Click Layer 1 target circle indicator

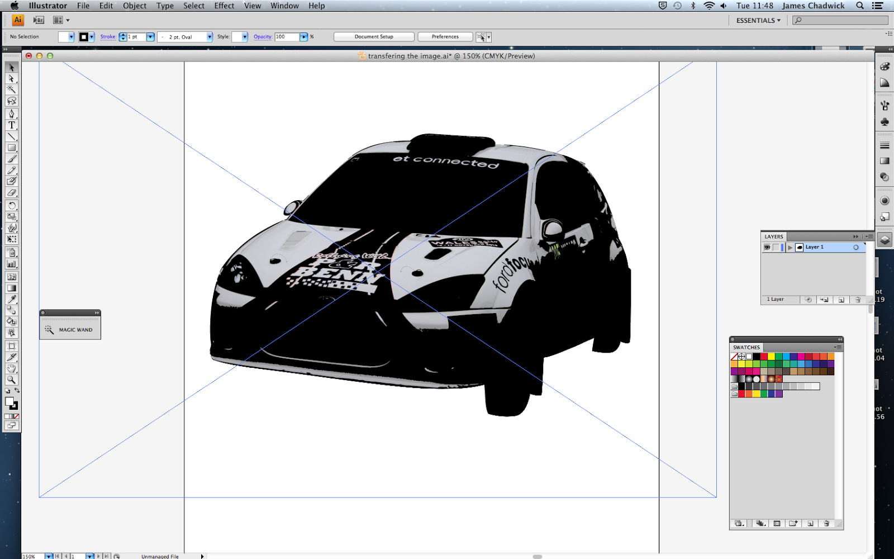click(x=855, y=247)
